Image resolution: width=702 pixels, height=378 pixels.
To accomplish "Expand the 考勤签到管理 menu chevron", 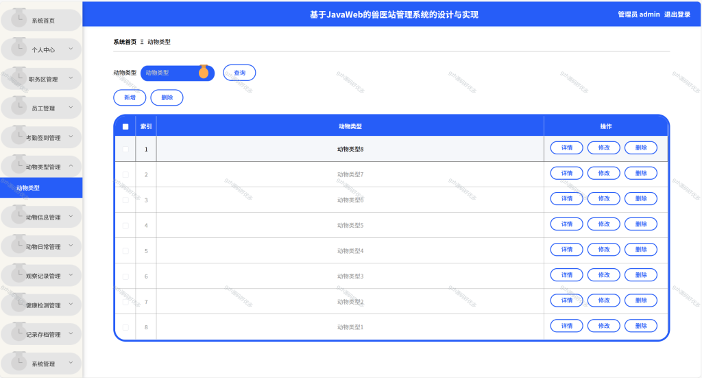I will (x=71, y=137).
